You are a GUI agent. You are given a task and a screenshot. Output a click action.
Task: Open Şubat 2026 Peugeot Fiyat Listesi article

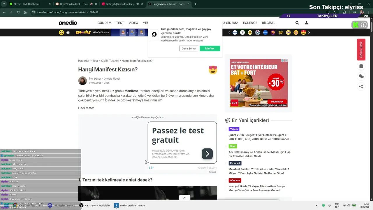pos(260,137)
